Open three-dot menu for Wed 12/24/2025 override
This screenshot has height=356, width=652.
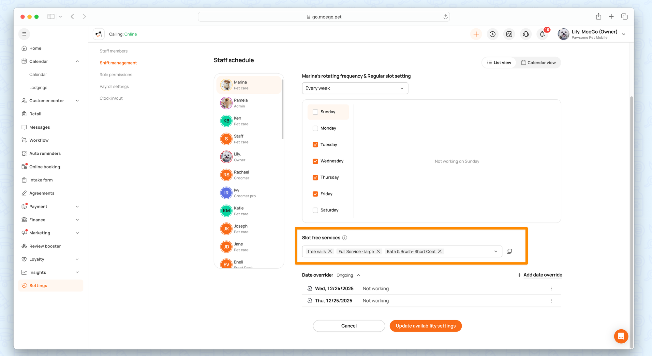pyautogui.click(x=552, y=289)
